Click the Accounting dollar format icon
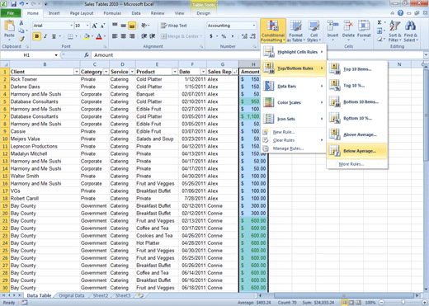The height and width of the screenshot is (306, 429). 211,36
